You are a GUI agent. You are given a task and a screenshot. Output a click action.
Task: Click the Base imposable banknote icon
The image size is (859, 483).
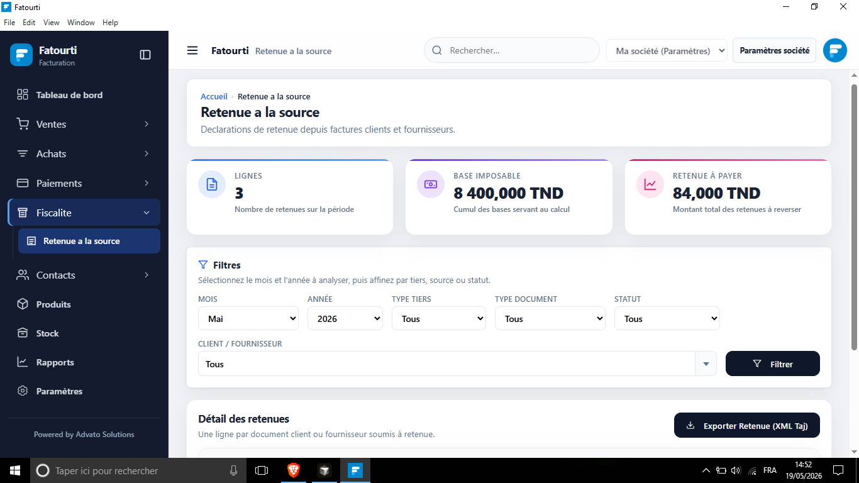coord(431,184)
